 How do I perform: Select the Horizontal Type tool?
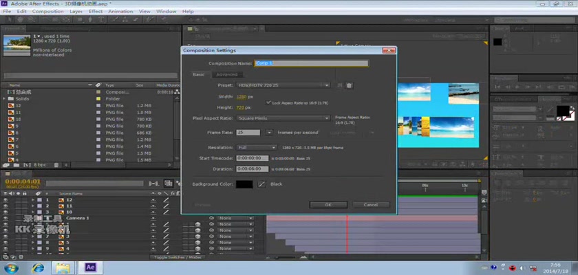click(101, 19)
